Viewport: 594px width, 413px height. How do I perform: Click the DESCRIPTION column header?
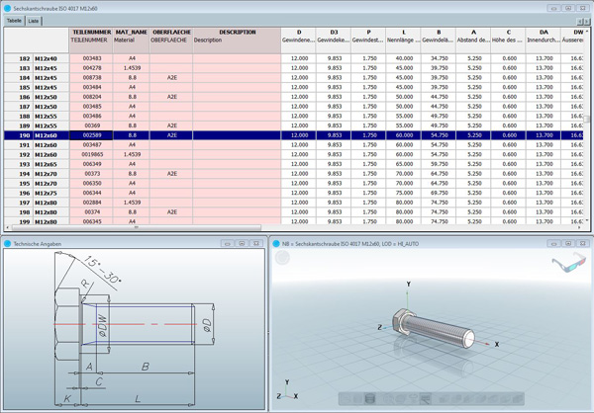[x=237, y=33]
